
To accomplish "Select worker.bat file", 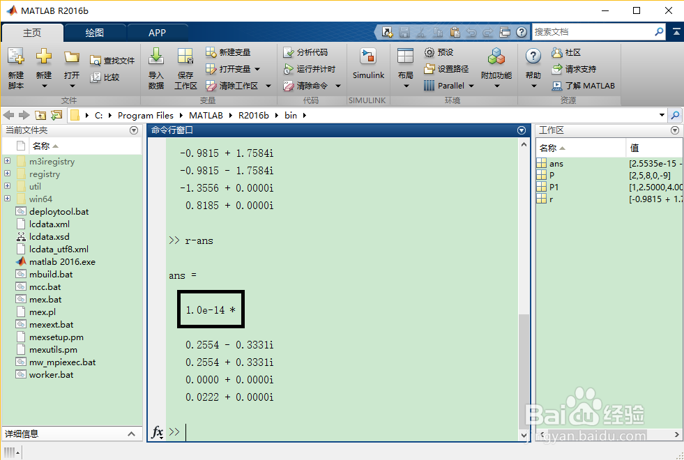I will click(51, 374).
